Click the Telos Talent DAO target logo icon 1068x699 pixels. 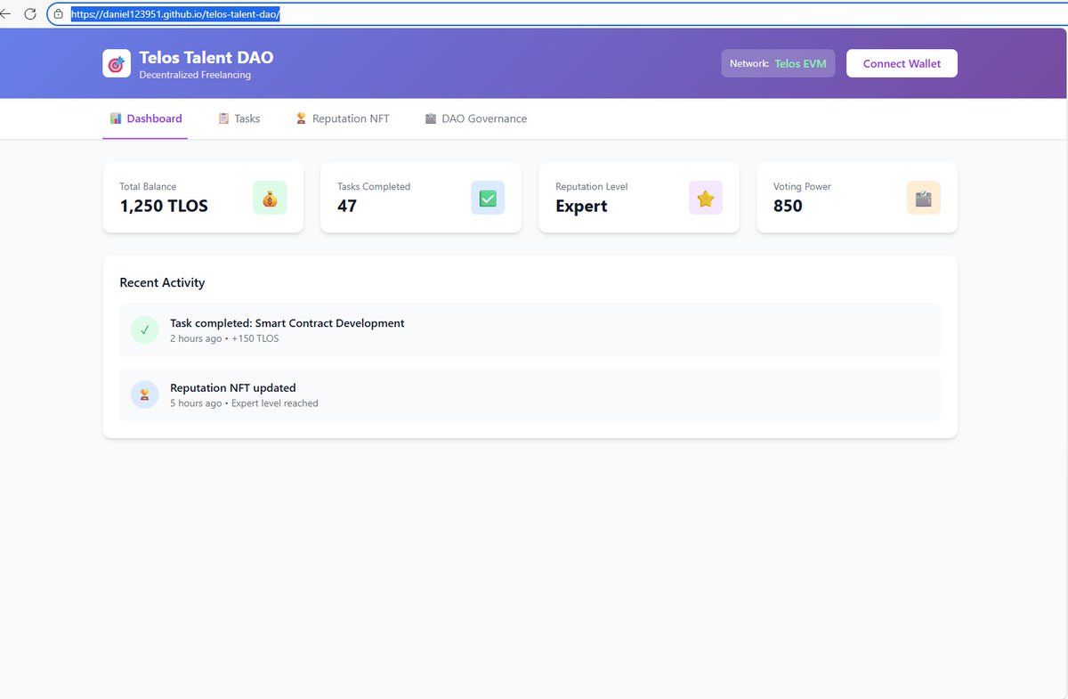tap(117, 63)
